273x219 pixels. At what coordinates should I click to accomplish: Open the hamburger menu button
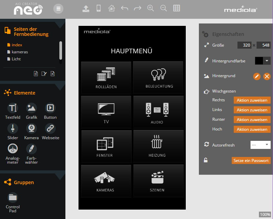pyautogui.click(x=58, y=9)
